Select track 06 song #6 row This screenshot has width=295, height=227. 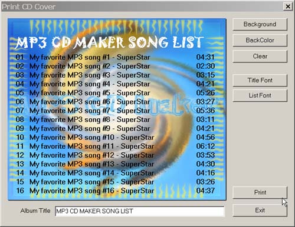[115, 102]
